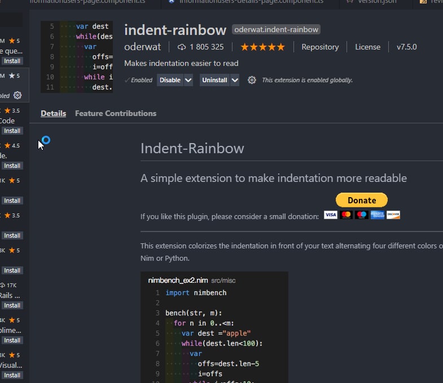The width and height of the screenshot is (443, 383).
Task: Click the 'Makes indentation easier to read' description
Action: click(x=181, y=64)
